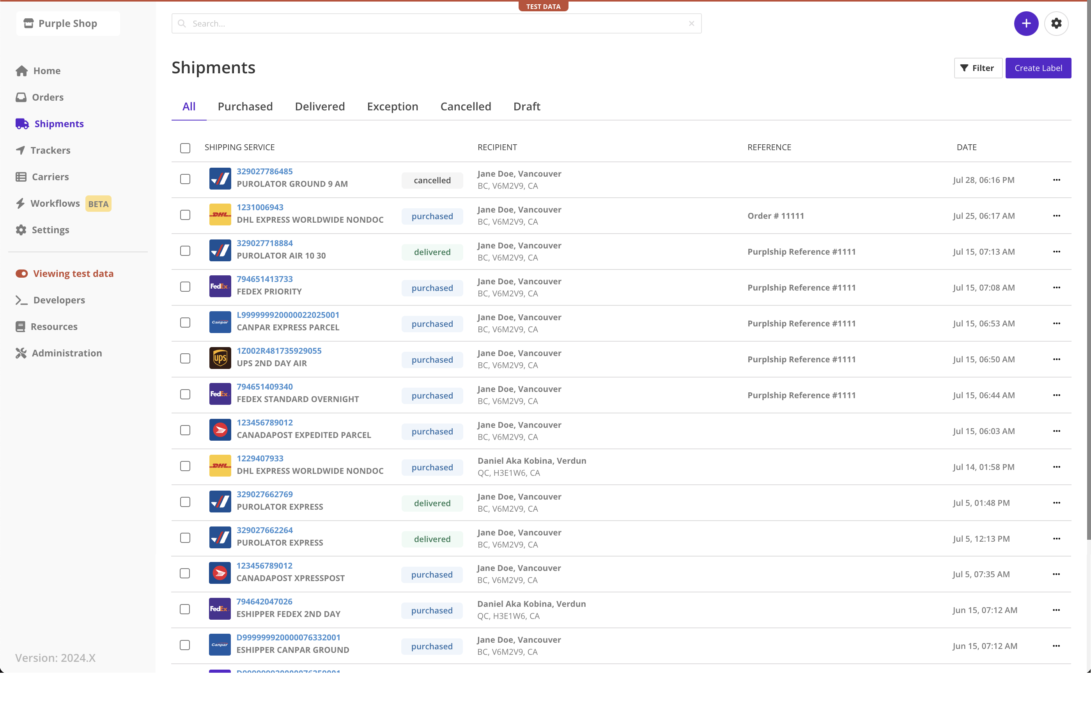Open the Carriers page

(50, 177)
